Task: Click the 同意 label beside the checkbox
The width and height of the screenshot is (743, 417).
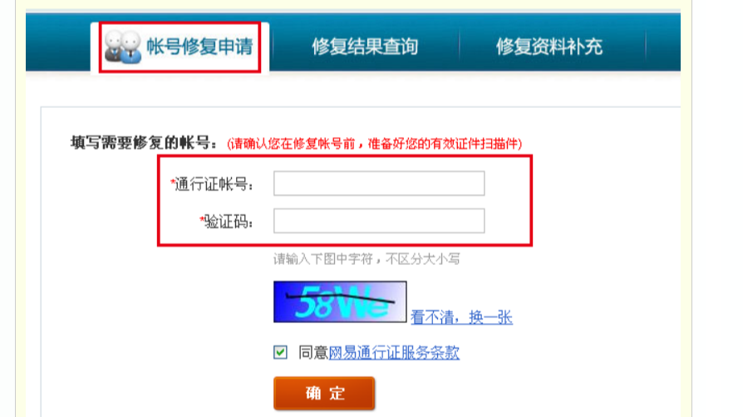Action: [313, 352]
